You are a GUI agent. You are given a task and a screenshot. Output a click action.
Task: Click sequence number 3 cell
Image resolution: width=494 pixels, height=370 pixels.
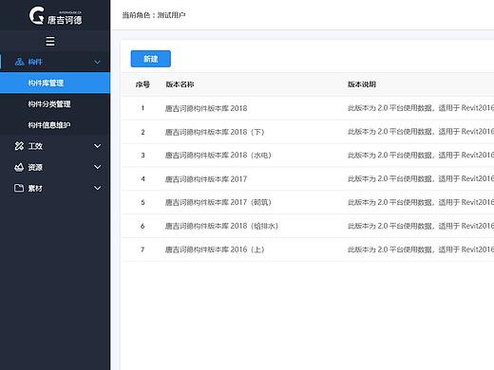pyautogui.click(x=142, y=156)
